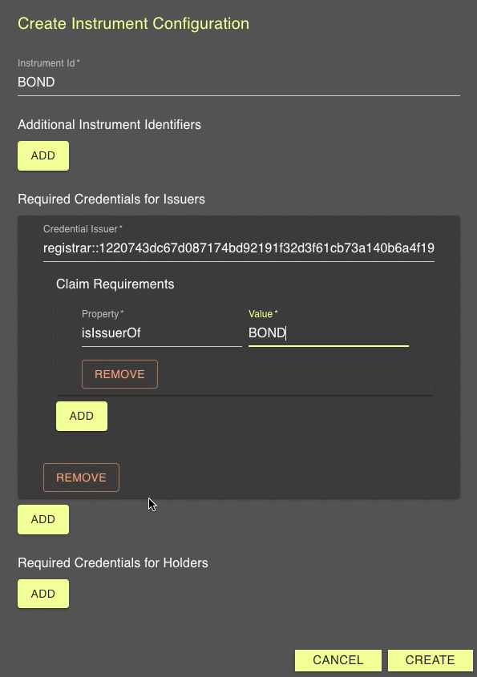Click the Credential Issuer registrar input field
Image resolution: width=477 pixels, height=677 pixels.
tap(238, 248)
